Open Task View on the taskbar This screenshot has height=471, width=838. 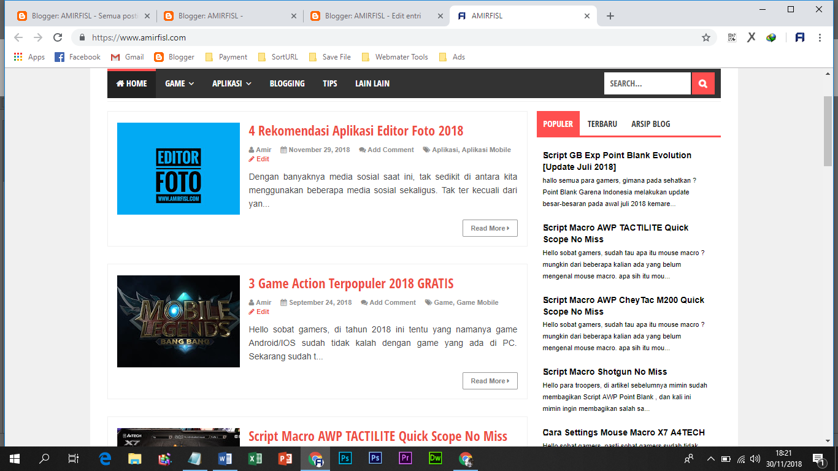[73, 458]
